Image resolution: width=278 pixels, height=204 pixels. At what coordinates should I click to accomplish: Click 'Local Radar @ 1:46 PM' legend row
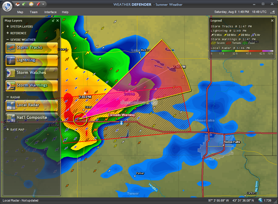coord(230,48)
